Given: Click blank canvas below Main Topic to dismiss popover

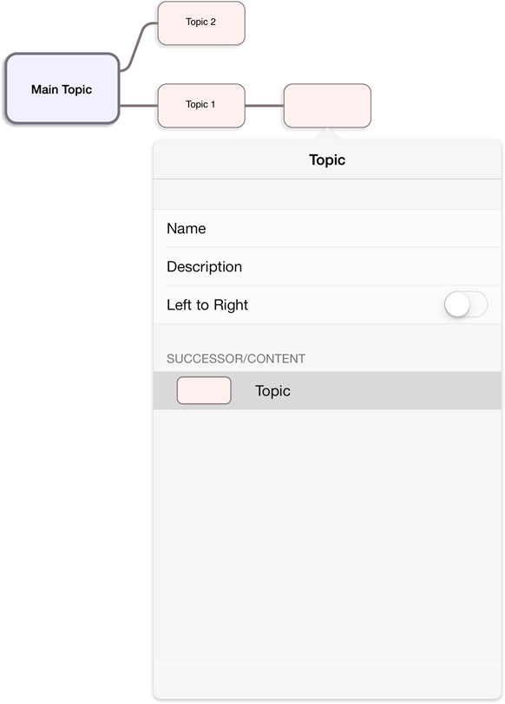Looking at the screenshot, I should pyautogui.click(x=76, y=359).
